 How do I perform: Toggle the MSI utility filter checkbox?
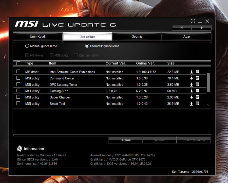click(51, 55)
